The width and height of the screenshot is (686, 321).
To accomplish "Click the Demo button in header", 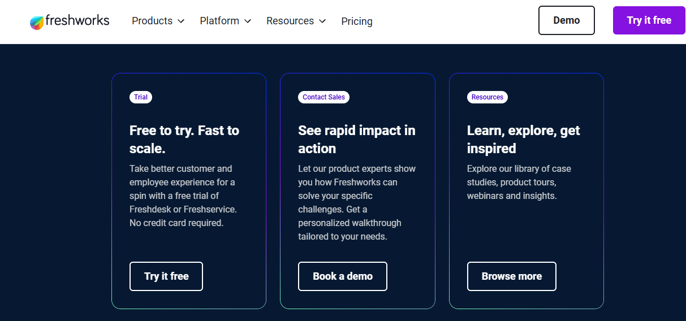I will click(x=567, y=20).
